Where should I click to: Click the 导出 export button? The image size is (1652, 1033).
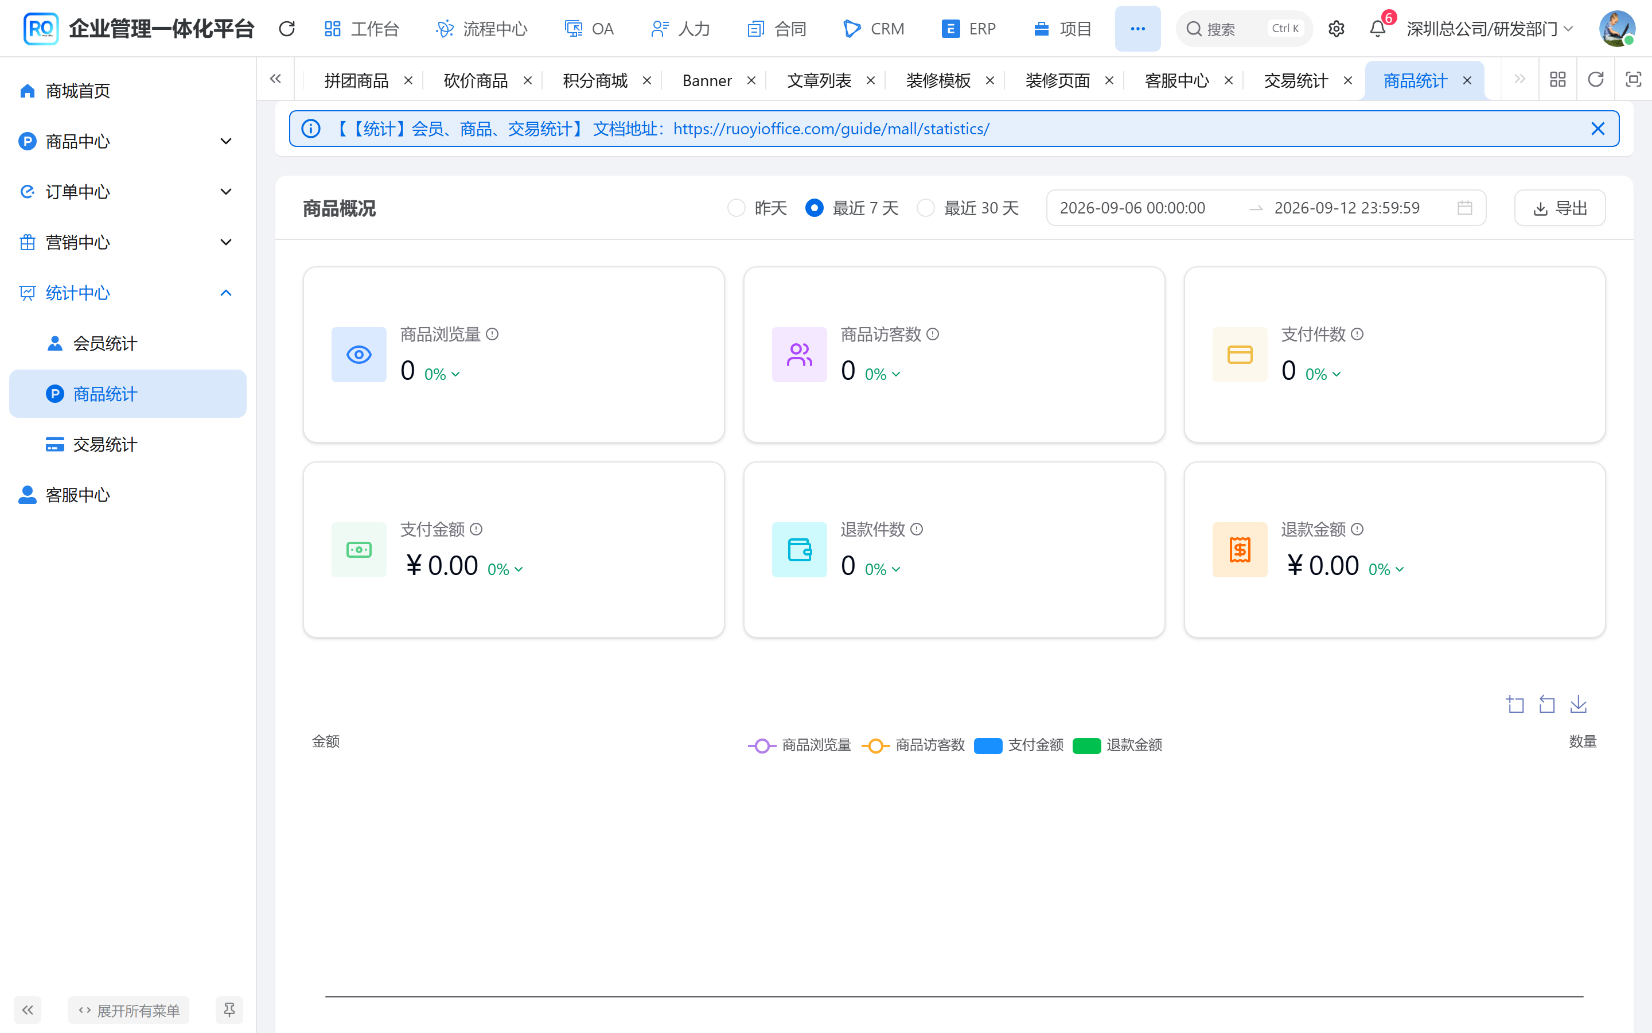click(x=1559, y=208)
